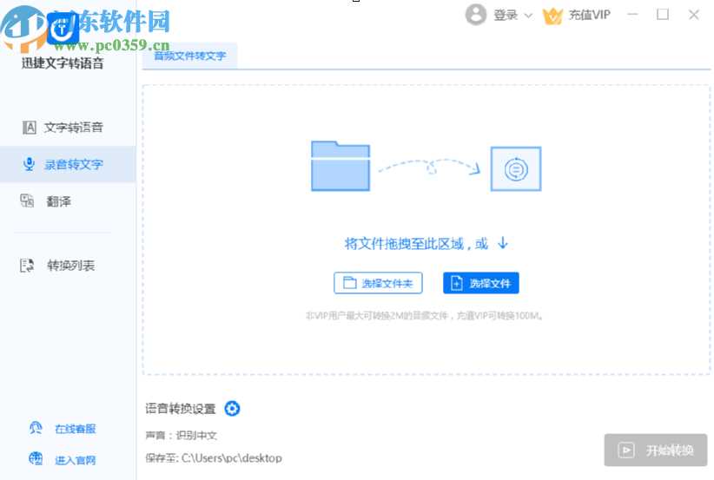
Task: Click the text-to-speech sidebar icon
Action: (29, 128)
